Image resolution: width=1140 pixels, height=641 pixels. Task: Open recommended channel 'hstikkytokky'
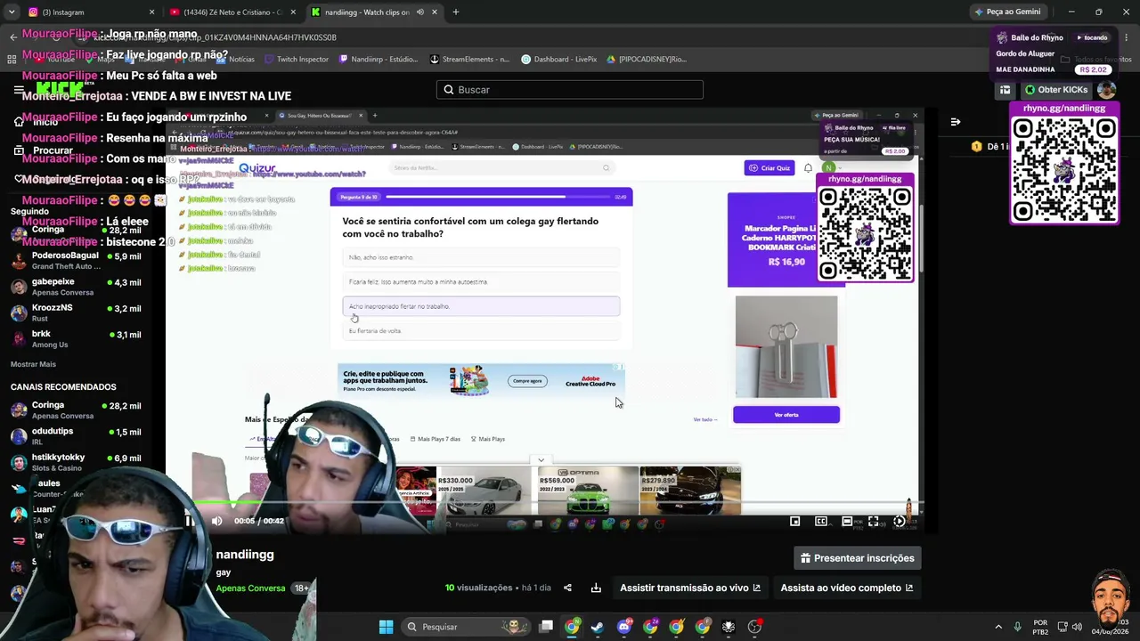click(x=77, y=462)
